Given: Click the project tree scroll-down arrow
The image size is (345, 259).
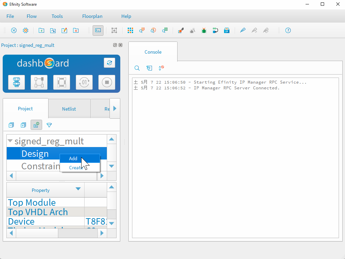Looking at the screenshot, I should [x=112, y=166].
